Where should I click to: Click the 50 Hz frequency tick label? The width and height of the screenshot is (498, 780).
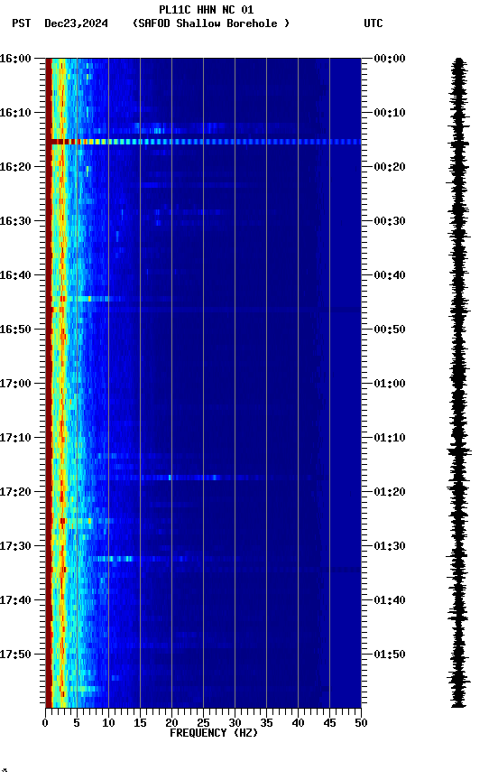[x=362, y=723]
